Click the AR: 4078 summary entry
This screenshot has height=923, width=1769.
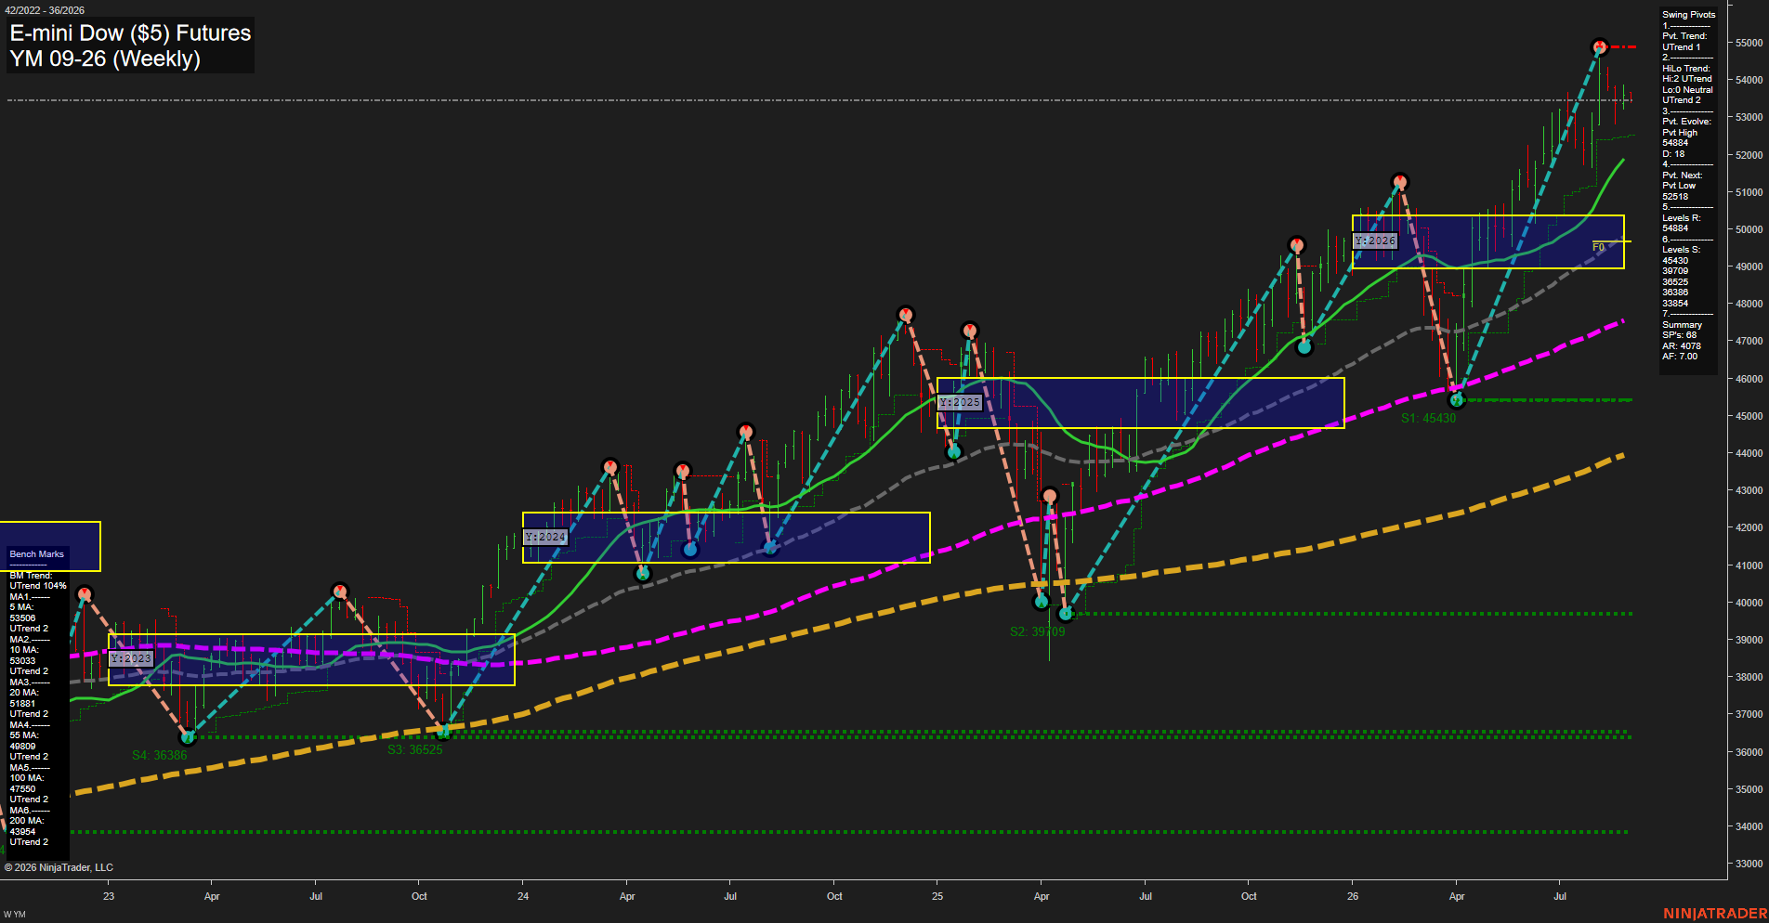coord(1681,346)
